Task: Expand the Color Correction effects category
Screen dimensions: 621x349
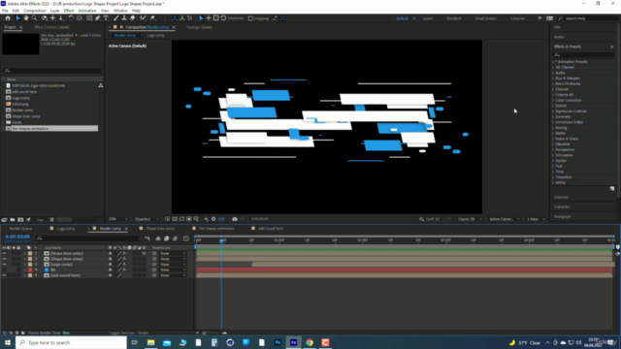Action: coord(553,100)
